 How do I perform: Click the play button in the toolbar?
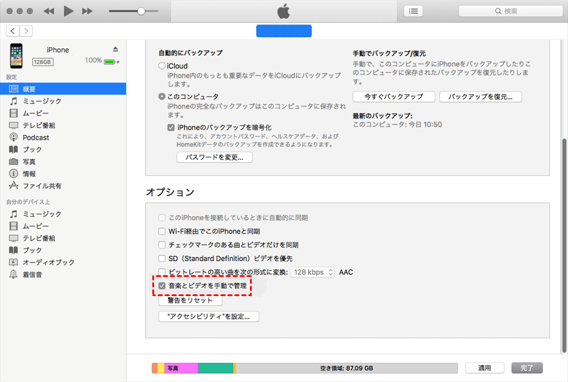coord(68,11)
